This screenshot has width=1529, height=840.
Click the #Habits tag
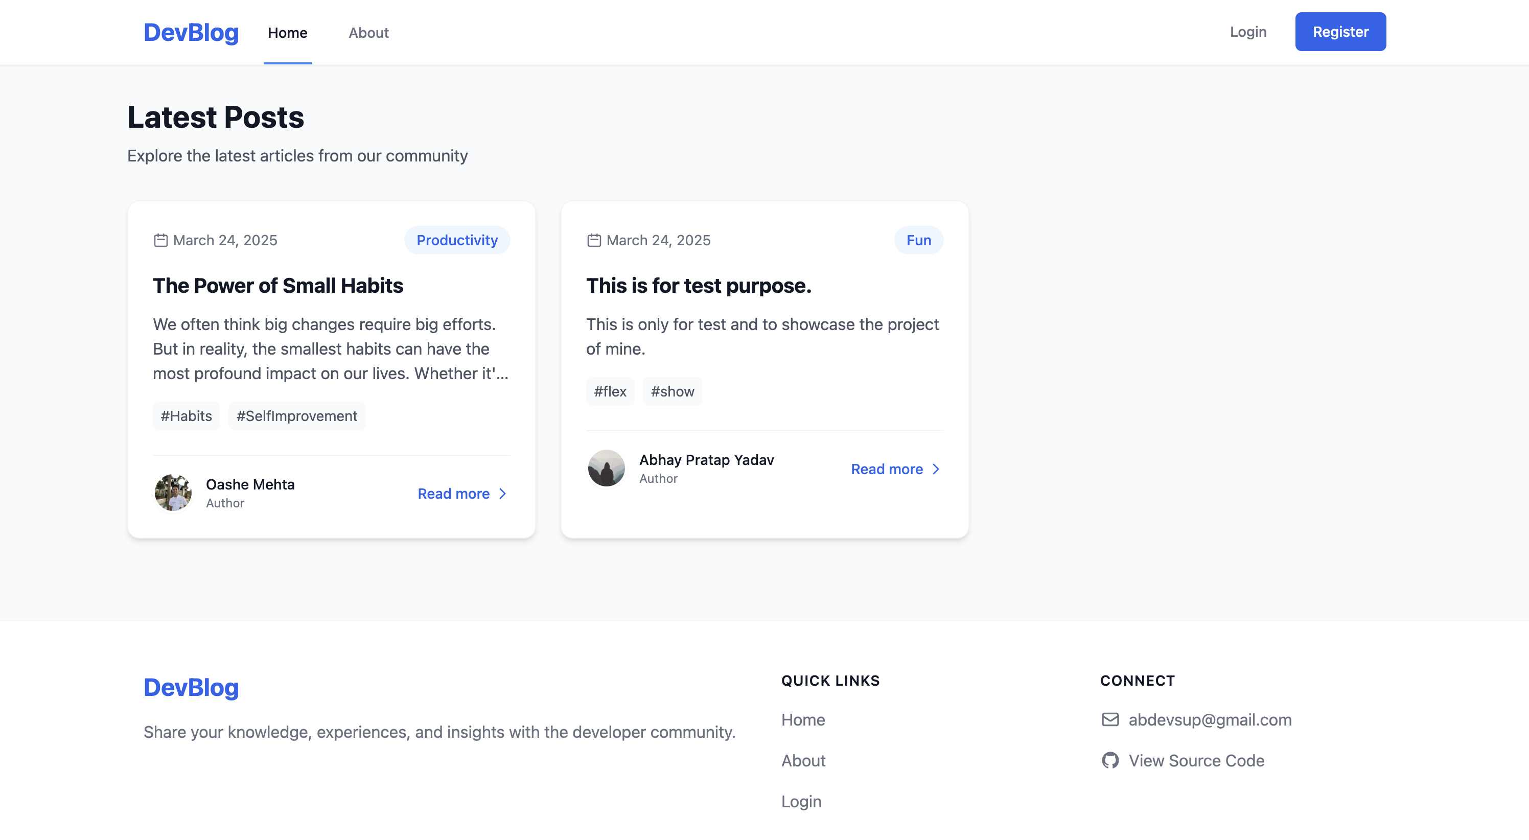[187, 416]
